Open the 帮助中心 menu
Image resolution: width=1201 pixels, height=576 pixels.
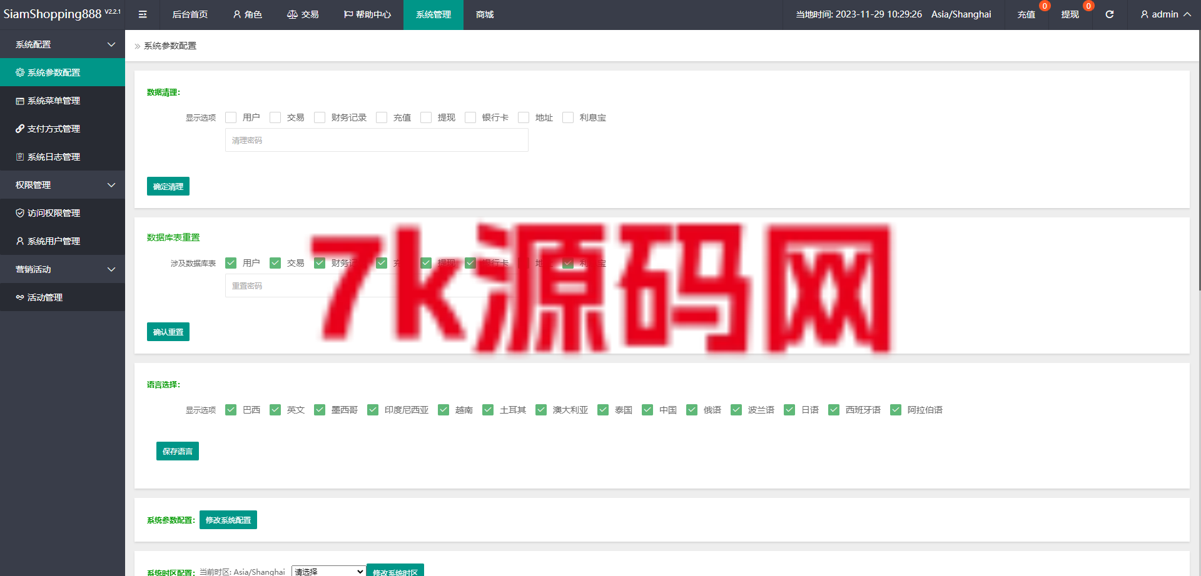(x=367, y=14)
